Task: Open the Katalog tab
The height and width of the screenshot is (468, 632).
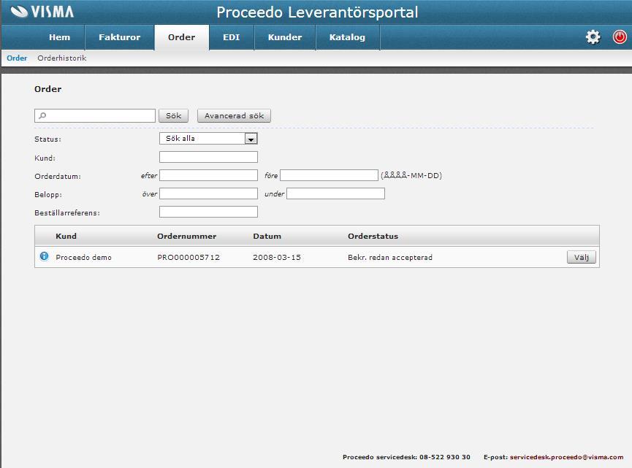Action: pos(347,37)
